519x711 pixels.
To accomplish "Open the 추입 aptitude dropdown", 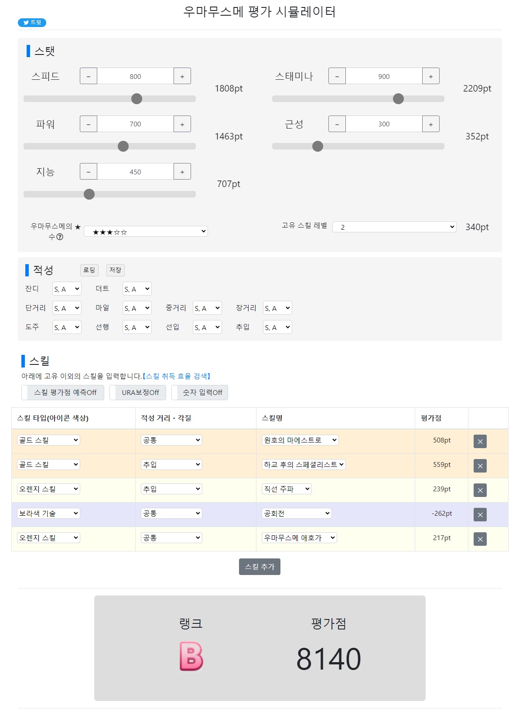I will pos(277,327).
